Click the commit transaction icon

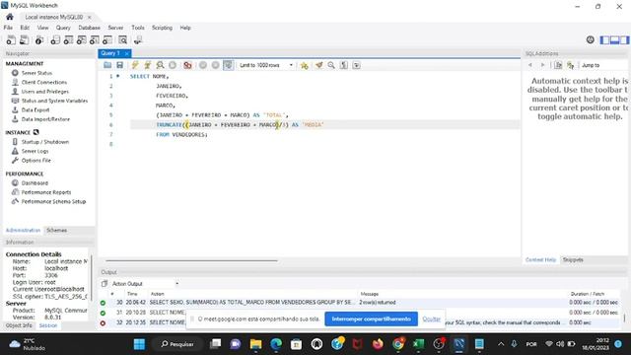pyautogui.click(x=203, y=65)
